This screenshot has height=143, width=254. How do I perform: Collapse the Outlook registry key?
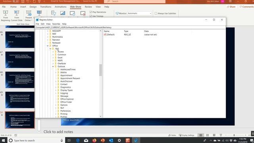click(53, 66)
